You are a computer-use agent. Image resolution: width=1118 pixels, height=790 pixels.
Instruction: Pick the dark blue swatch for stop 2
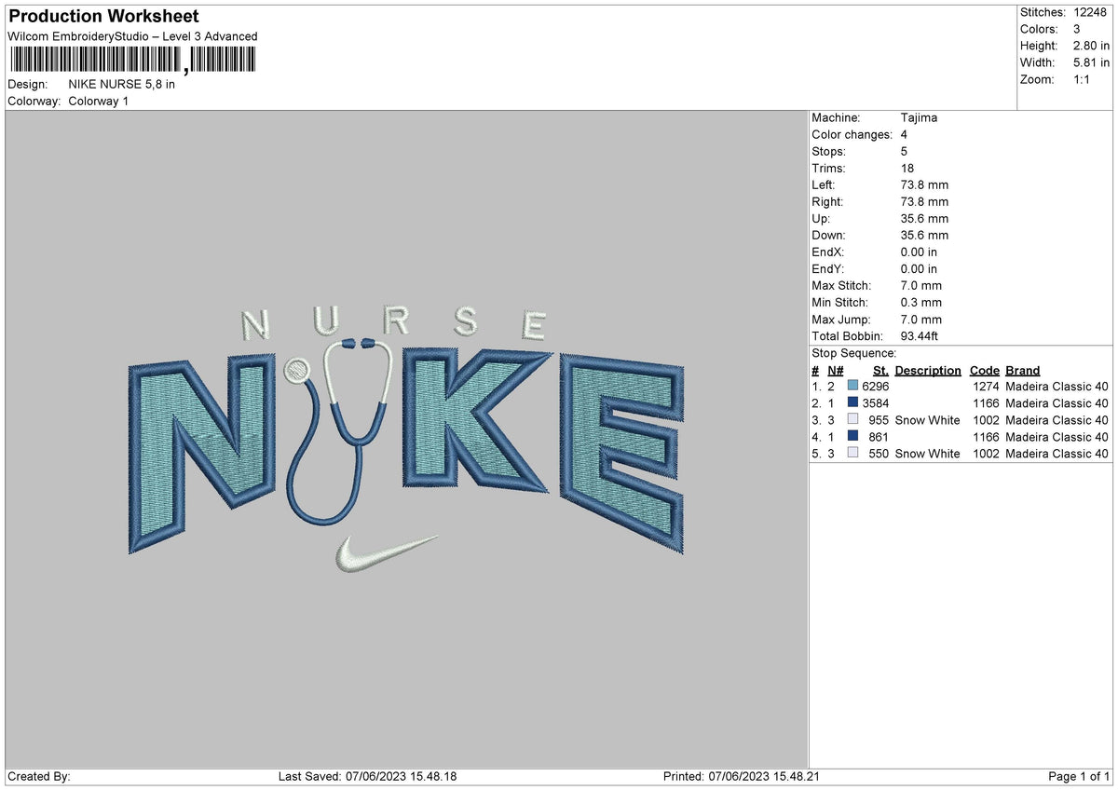(852, 402)
